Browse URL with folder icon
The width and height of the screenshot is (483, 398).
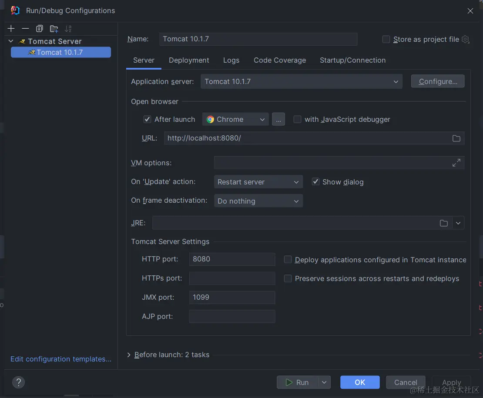pyautogui.click(x=456, y=138)
